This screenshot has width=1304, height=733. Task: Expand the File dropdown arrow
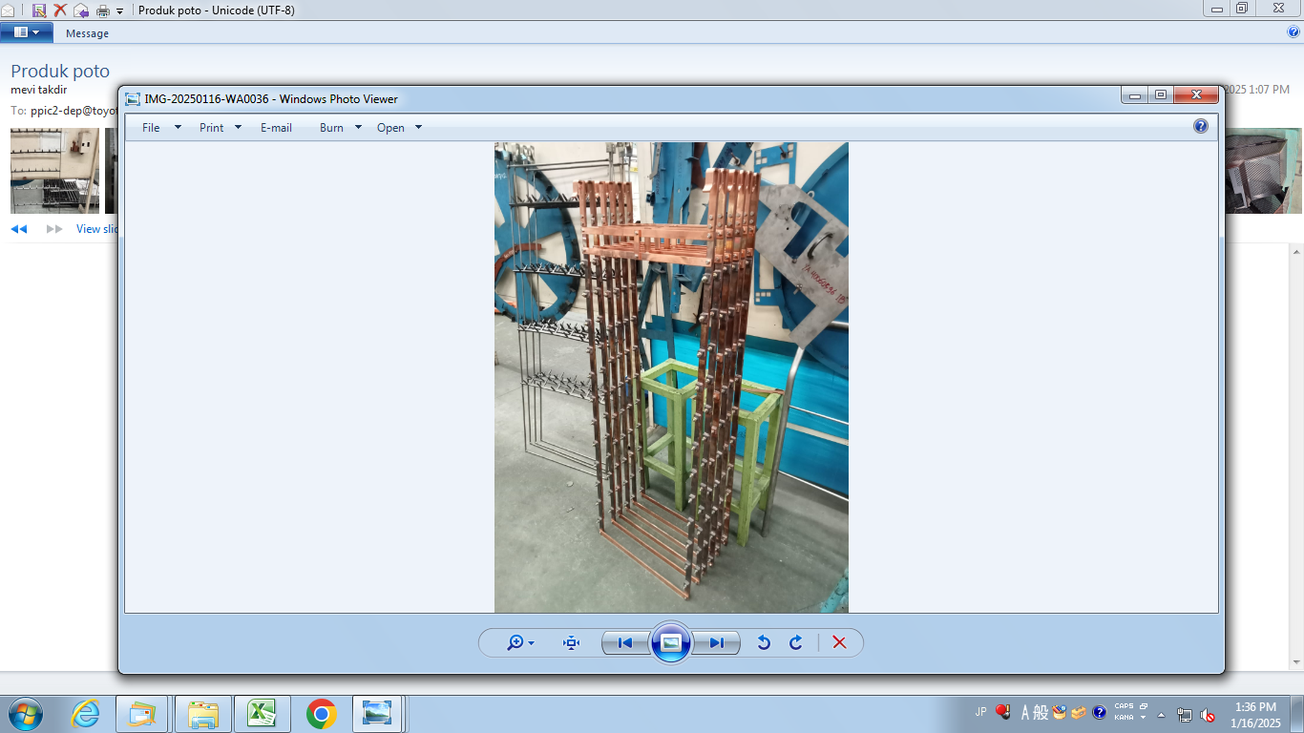(x=178, y=128)
